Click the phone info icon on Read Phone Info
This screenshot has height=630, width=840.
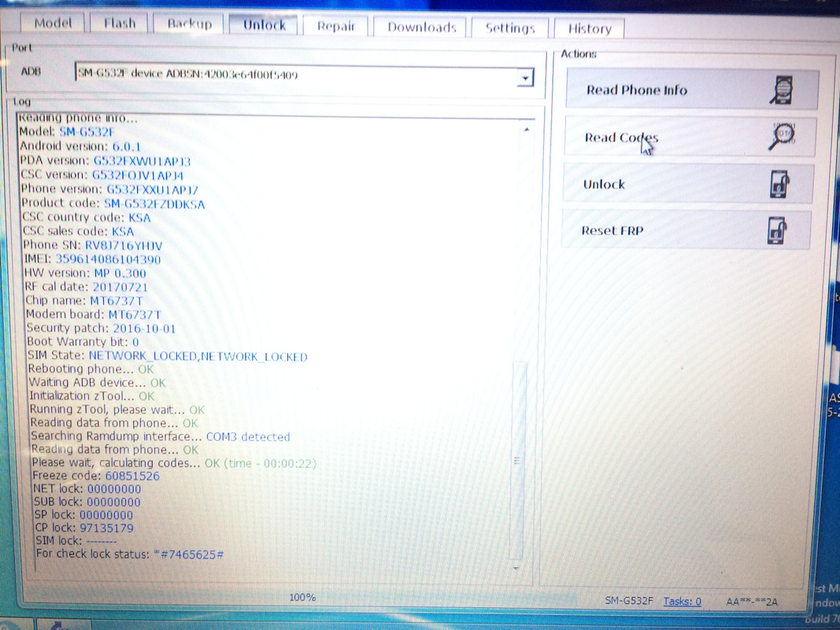pos(783,90)
